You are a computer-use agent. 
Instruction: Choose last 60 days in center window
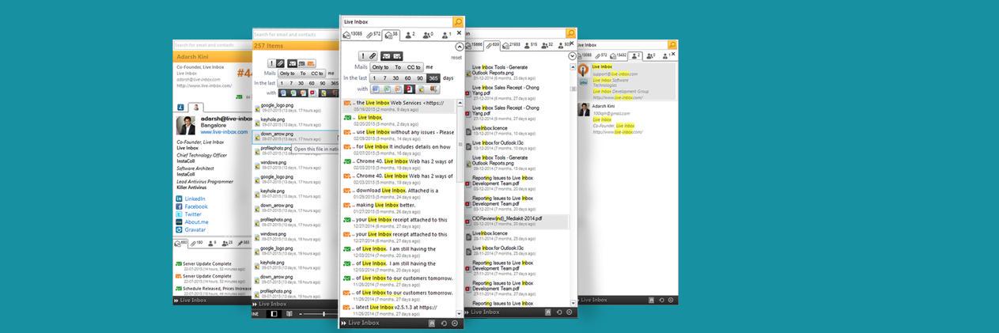[407, 78]
